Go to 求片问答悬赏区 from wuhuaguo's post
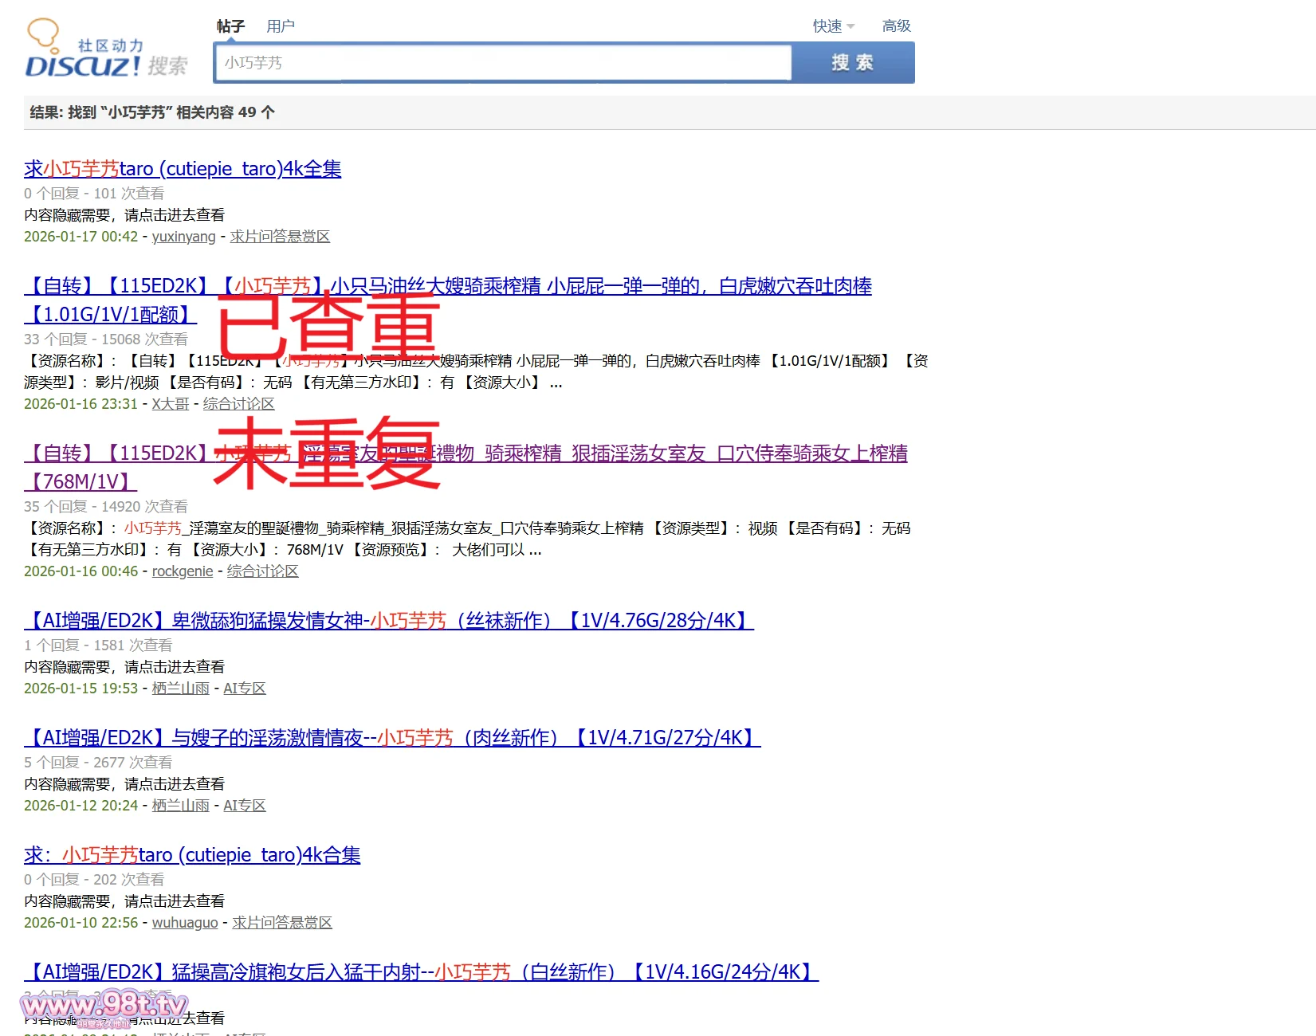 click(x=282, y=923)
